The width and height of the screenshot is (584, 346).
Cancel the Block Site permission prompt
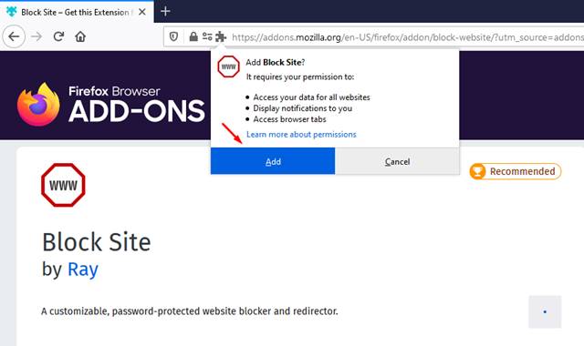(x=397, y=161)
